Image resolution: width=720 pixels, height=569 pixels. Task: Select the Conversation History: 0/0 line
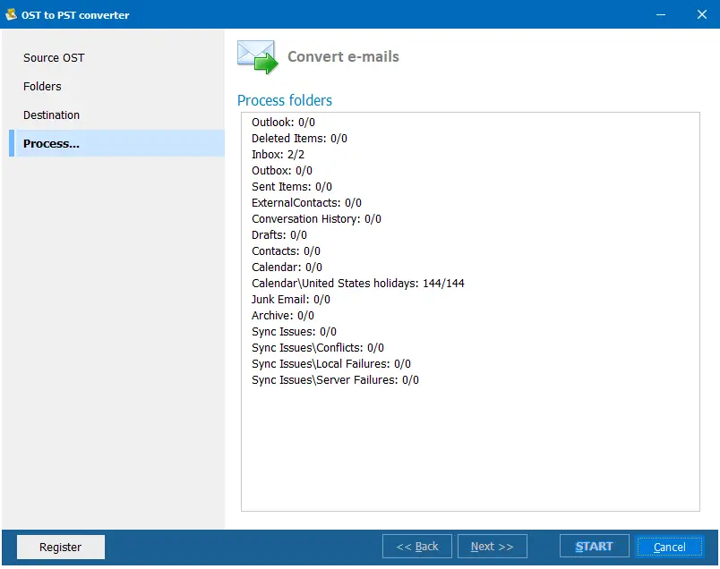(316, 219)
